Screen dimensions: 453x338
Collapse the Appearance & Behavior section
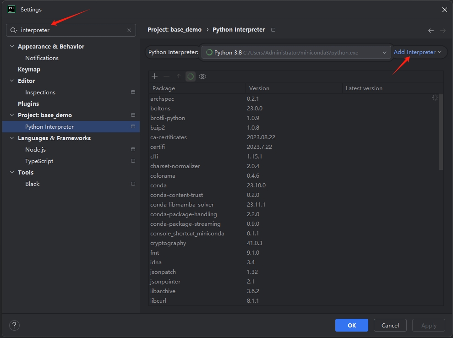click(x=12, y=46)
